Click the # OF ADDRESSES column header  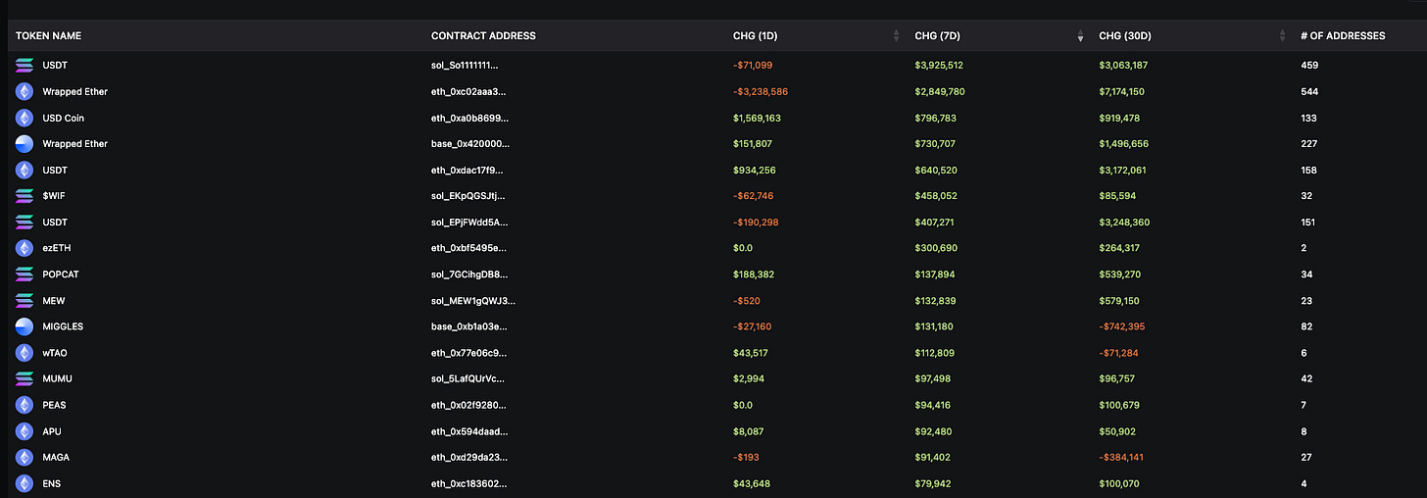(x=1343, y=36)
